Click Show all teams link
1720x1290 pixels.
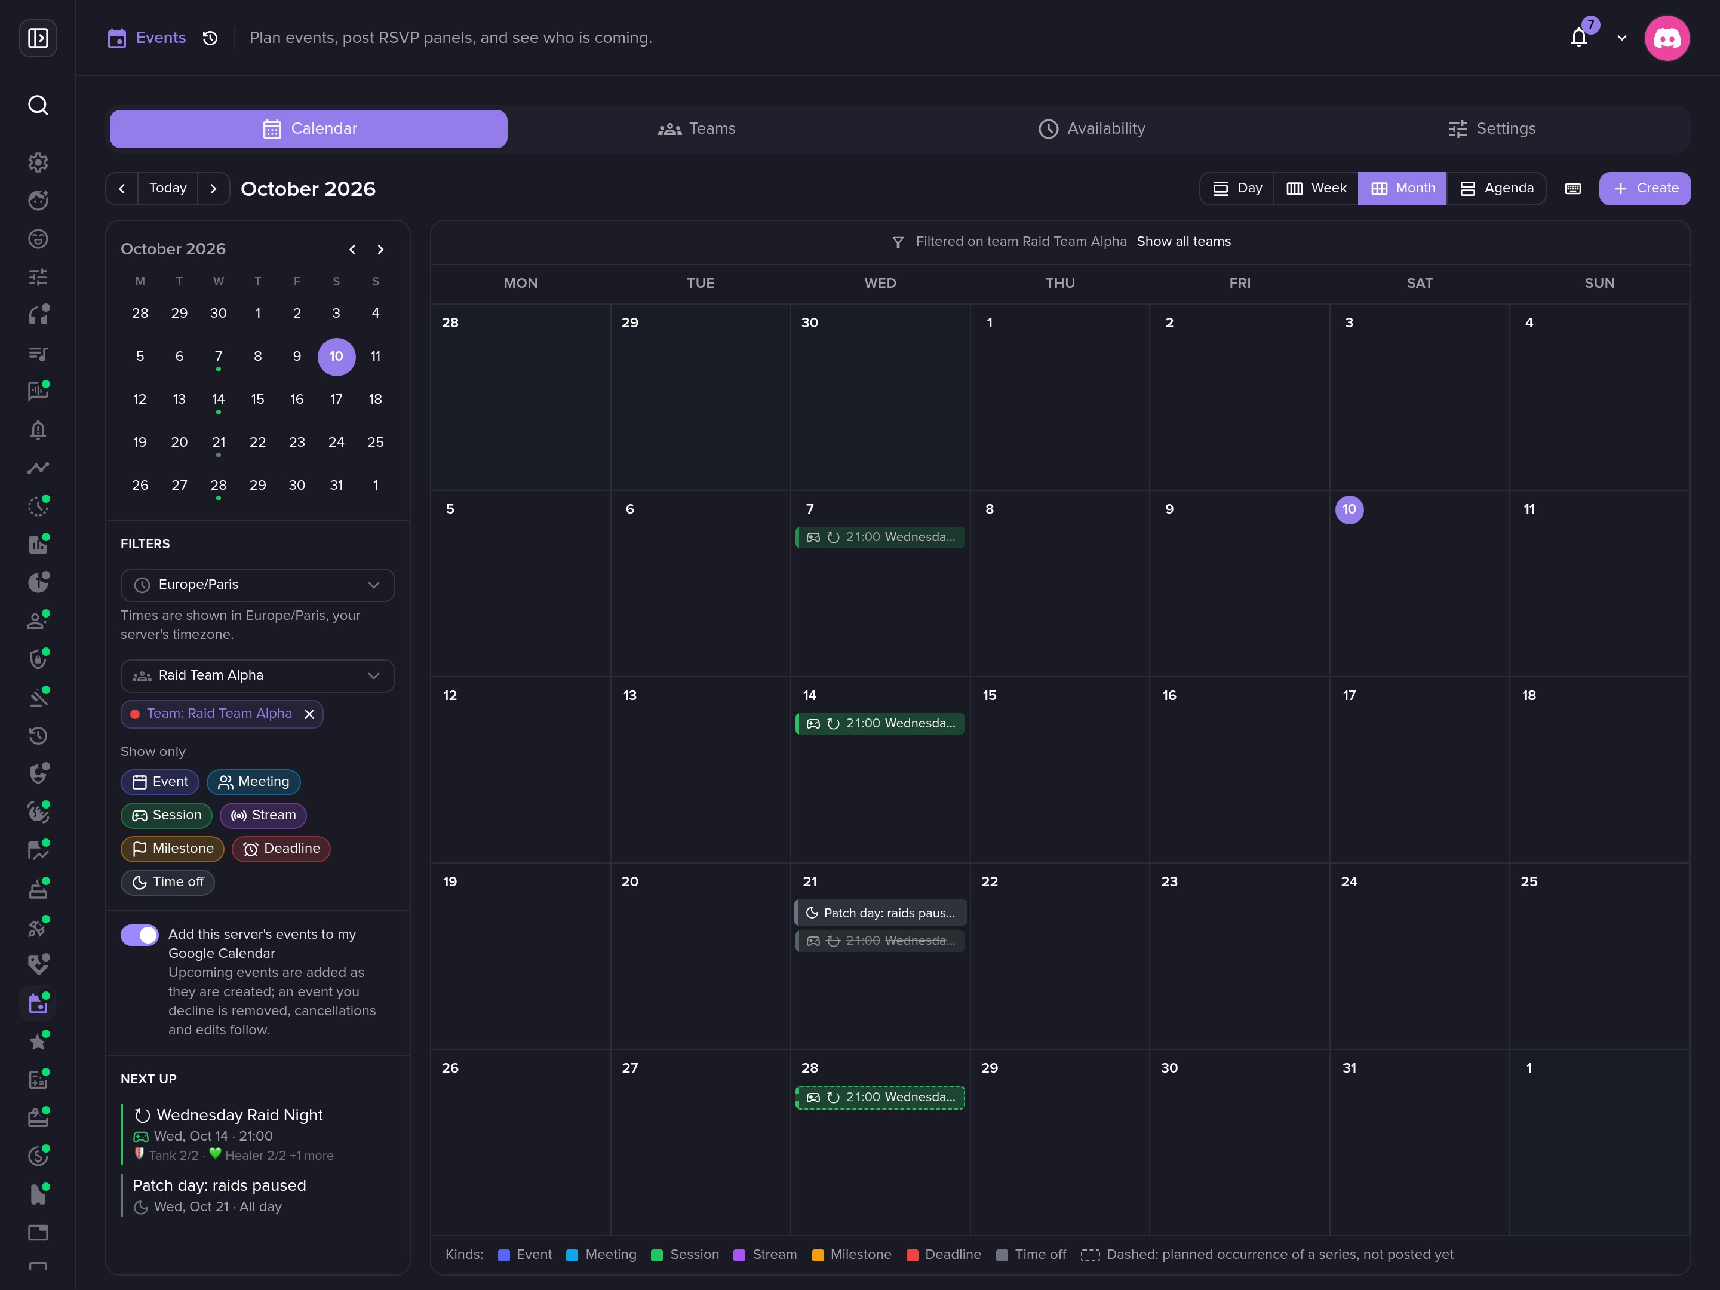(x=1184, y=242)
